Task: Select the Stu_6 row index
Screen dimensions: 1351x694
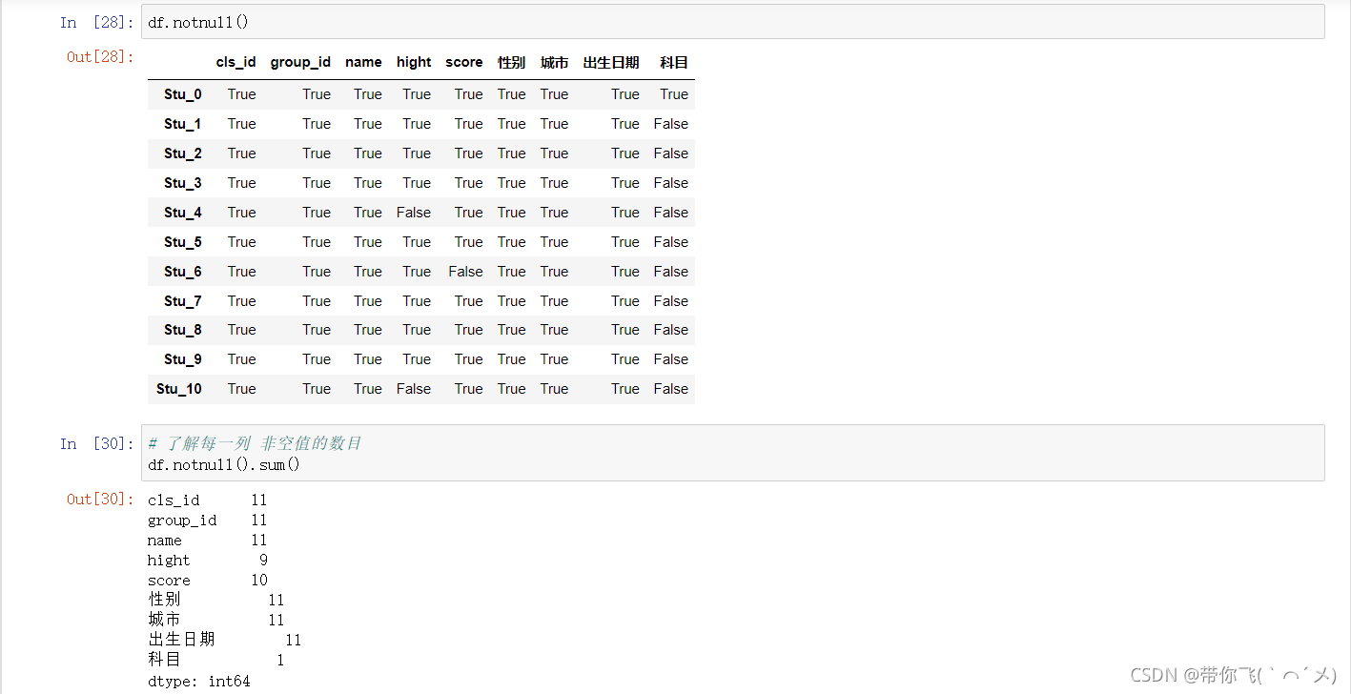Action: coord(183,272)
